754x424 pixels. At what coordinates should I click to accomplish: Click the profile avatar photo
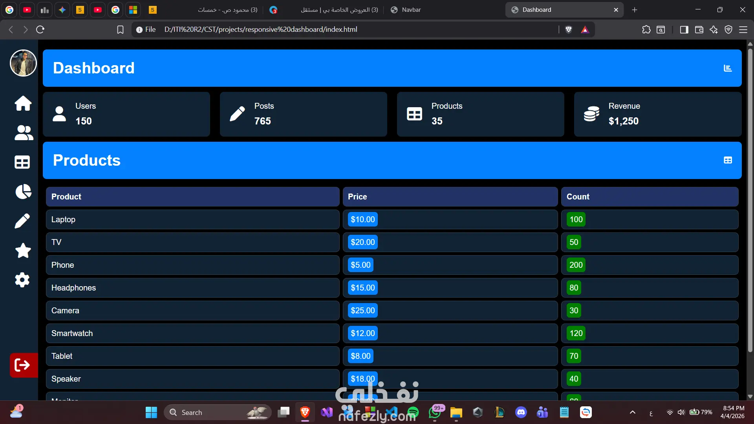(x=23, y=63)
